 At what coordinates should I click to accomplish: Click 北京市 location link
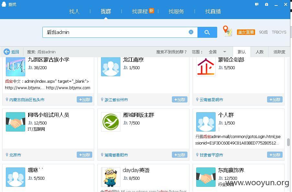[x=15, y=155]
